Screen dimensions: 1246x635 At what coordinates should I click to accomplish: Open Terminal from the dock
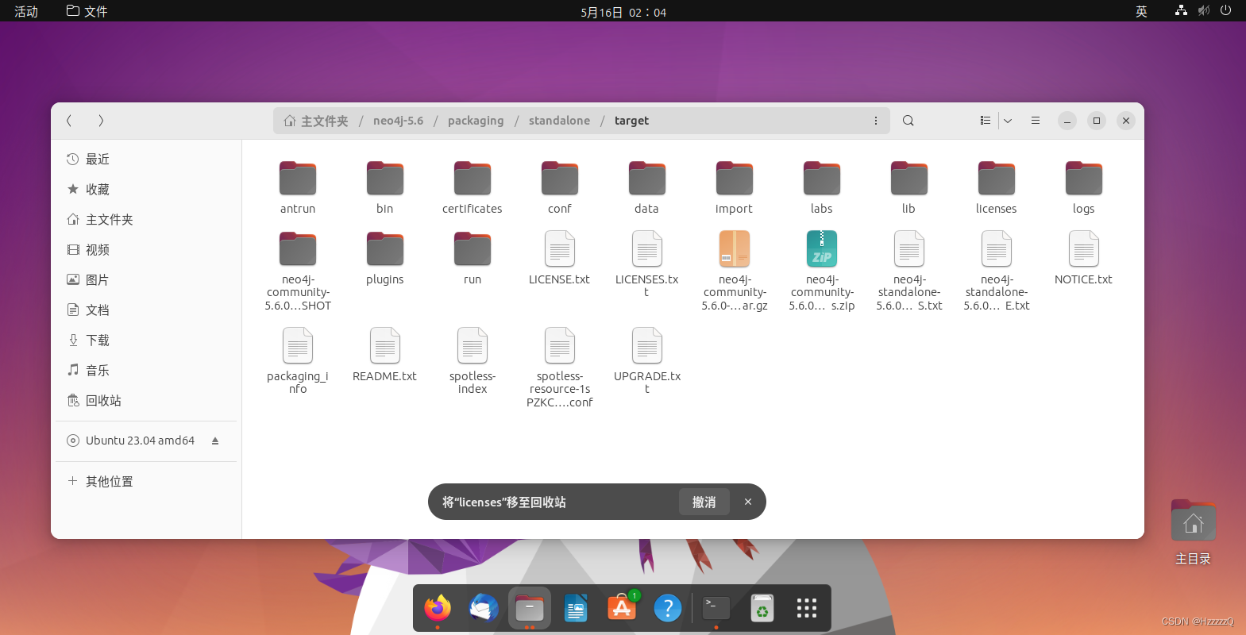pyautogui.click(x=716, y=609)
